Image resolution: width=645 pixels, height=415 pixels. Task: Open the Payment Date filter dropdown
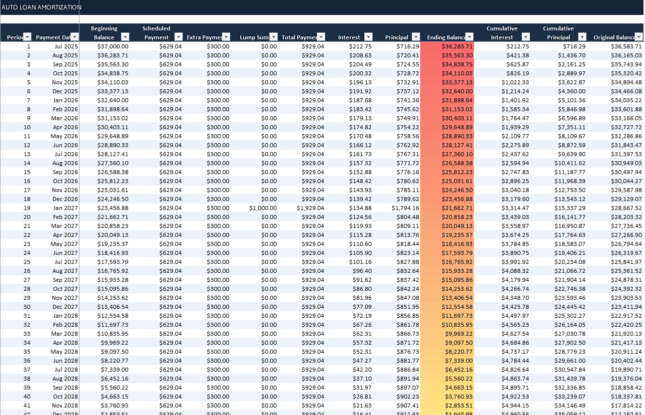[x=74, y=37]
